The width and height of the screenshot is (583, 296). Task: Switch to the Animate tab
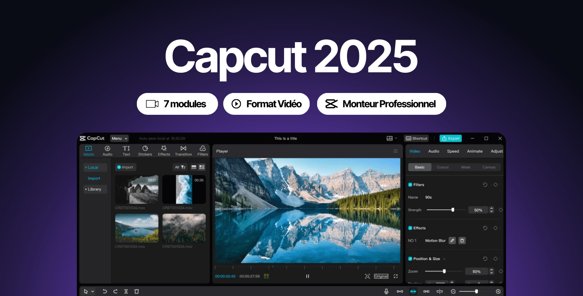(475, 151)
